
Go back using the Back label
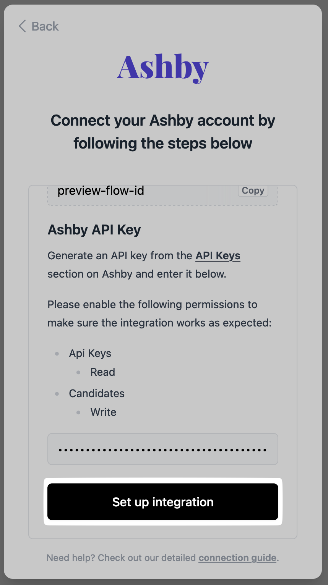coord(45,26)
